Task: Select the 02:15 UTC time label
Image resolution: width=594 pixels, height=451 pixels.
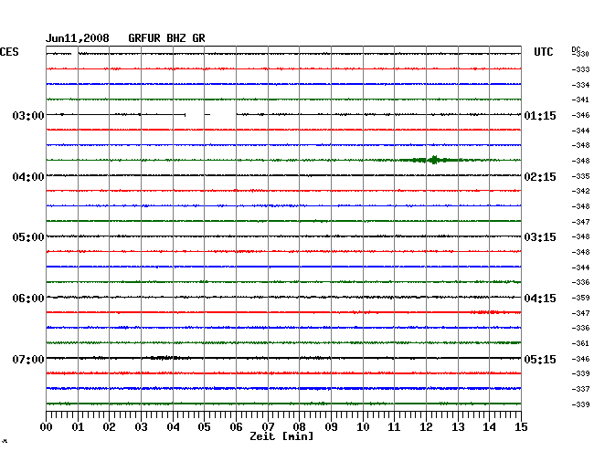Action: pos(540,177)
